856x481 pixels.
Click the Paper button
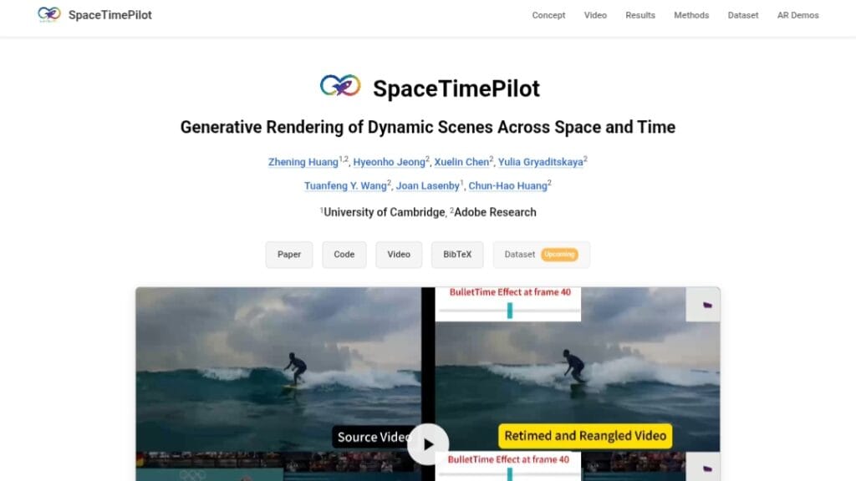click(289, 255)
